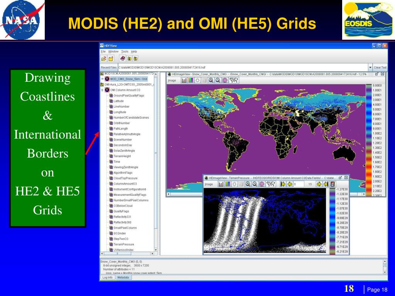
Task: Open Image menu in TerrainPressure window
Action: pyautogui.click(x=209, y=184)
